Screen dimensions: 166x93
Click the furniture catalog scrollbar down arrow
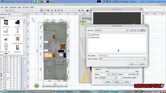[24, 53]
